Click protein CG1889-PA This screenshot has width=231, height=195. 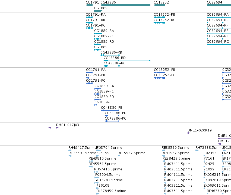click(x=98, y=89)
